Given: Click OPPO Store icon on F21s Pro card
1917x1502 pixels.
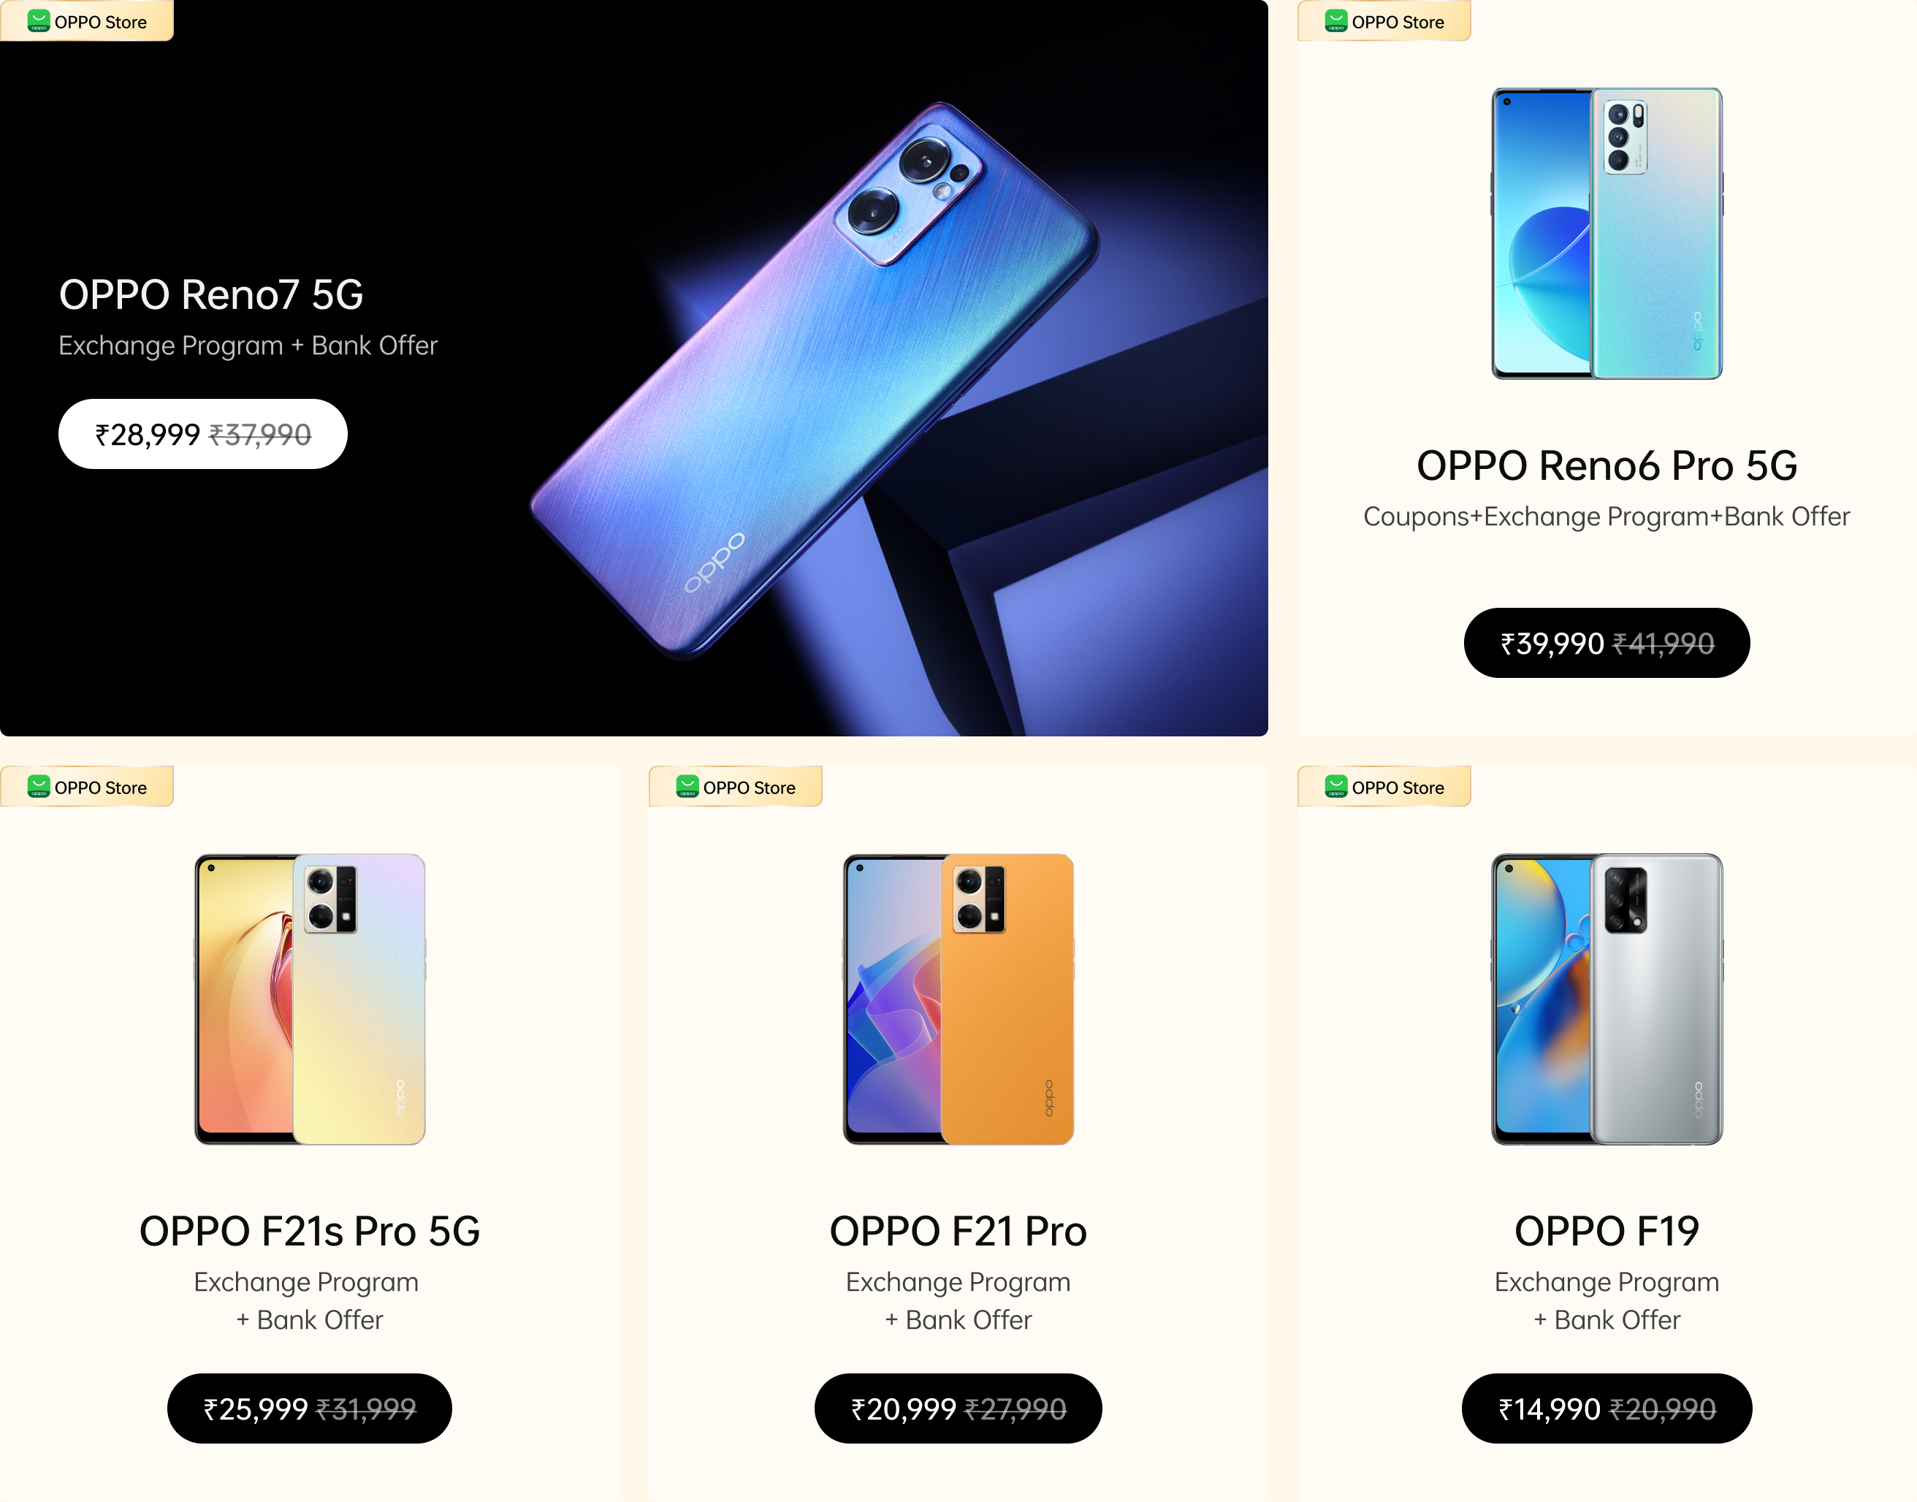Looking at the screenshot, I should tap(38, 786).
